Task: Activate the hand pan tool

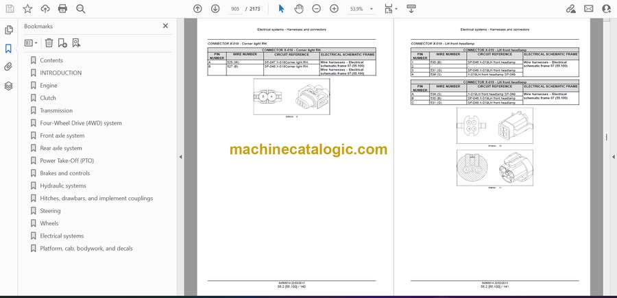Action: click(299, 9)
